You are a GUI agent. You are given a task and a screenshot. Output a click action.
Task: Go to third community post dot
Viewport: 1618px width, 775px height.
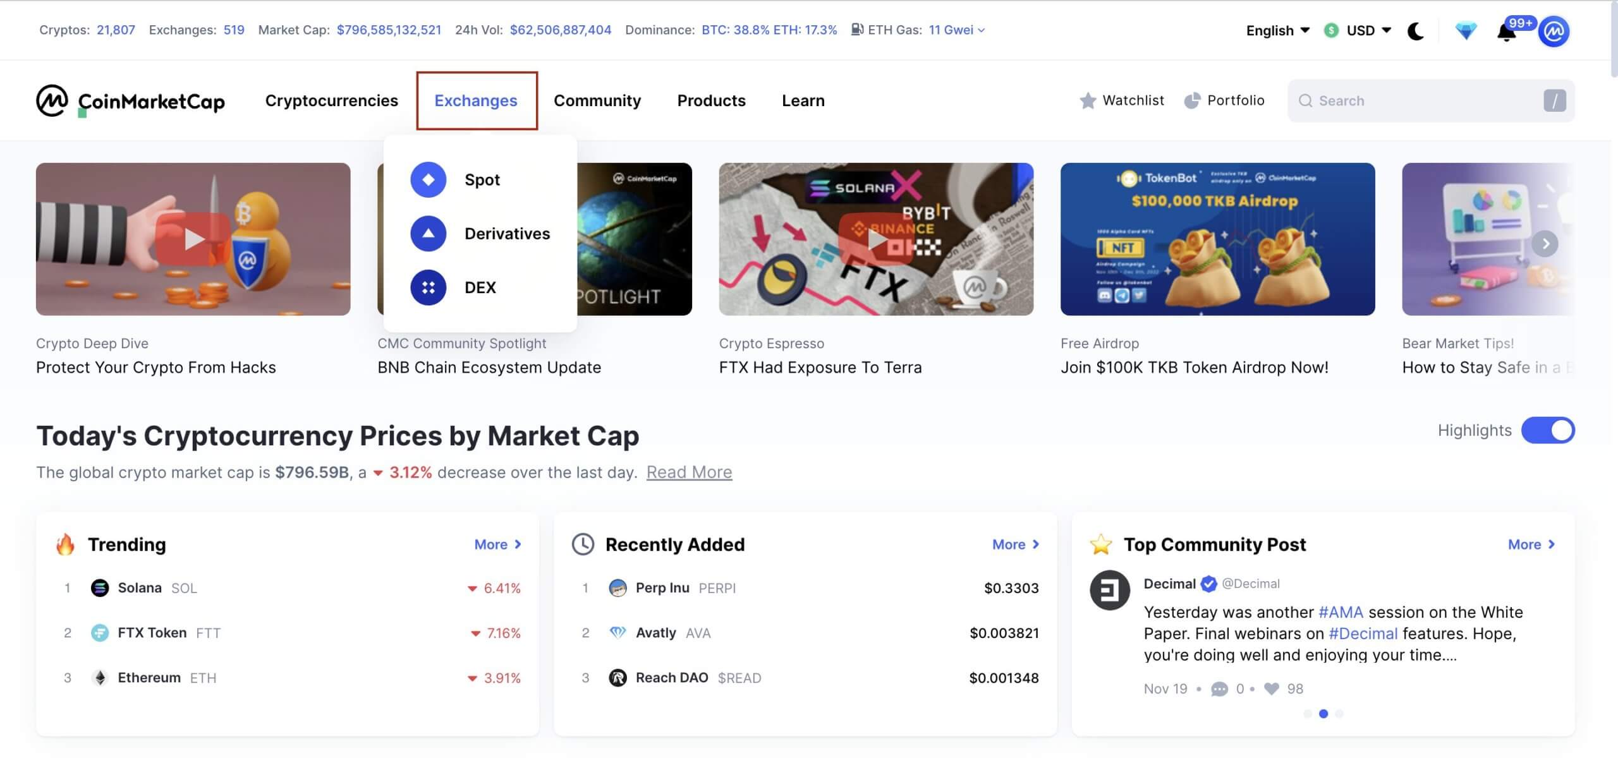coord(1339,714)
